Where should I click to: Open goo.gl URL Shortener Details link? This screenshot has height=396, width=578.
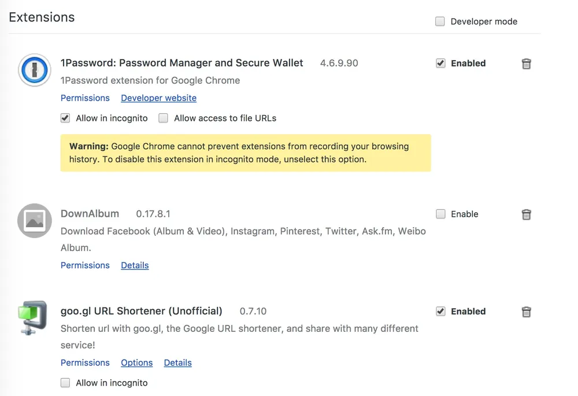tap(177, 362)
